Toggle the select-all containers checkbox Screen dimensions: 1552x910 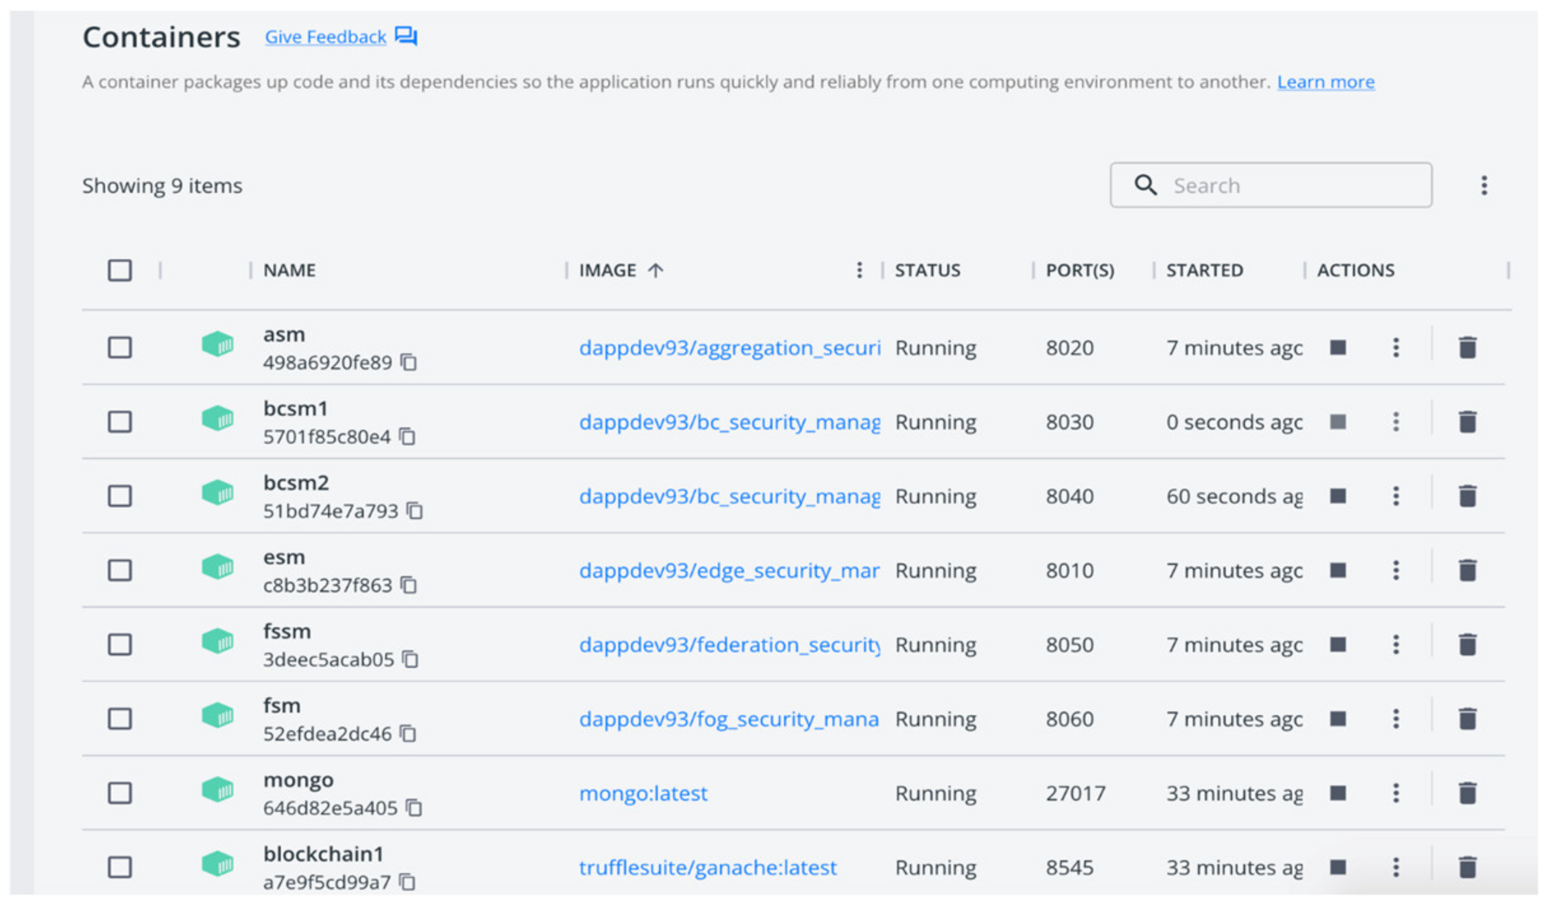click(x=120, y=270)
